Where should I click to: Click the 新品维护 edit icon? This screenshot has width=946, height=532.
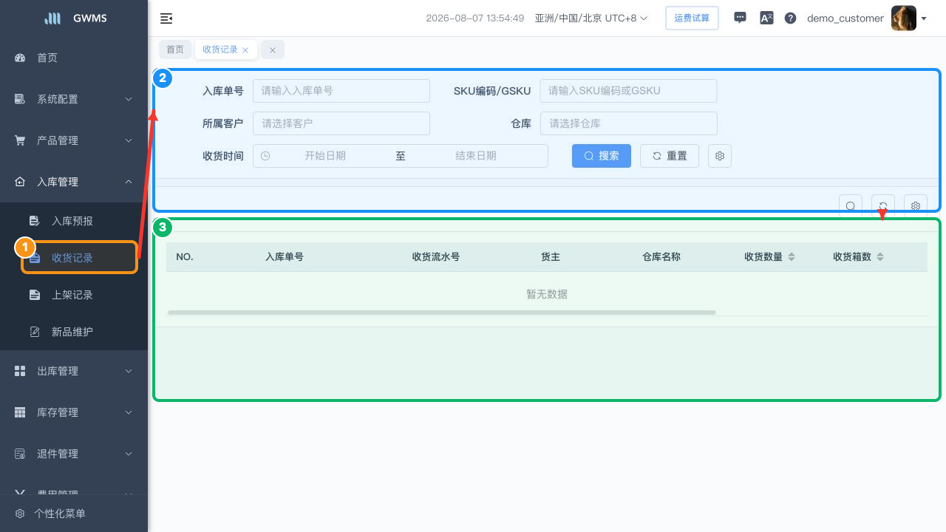pyautogui.click(x=34, y=332)
